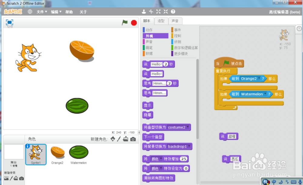Take backdrop photo from camera icon

click(22, 178)
